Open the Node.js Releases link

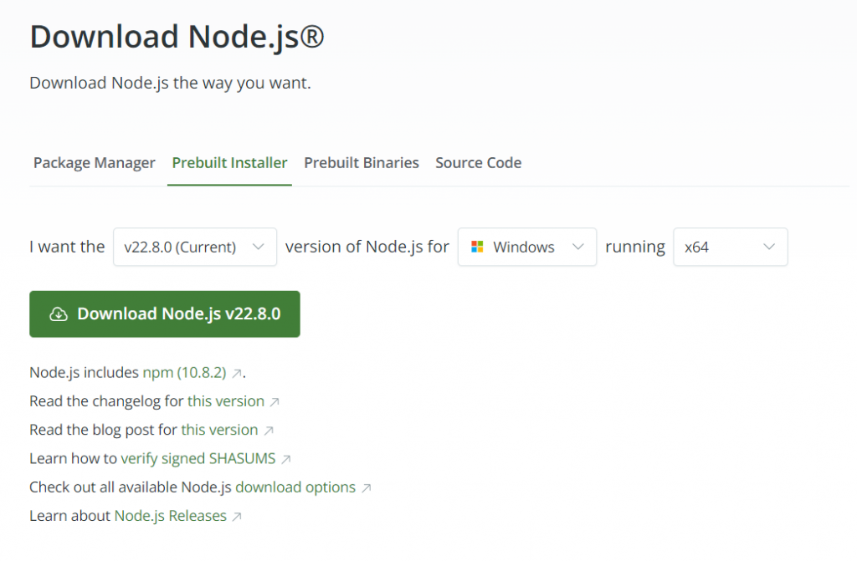point(171,516)
